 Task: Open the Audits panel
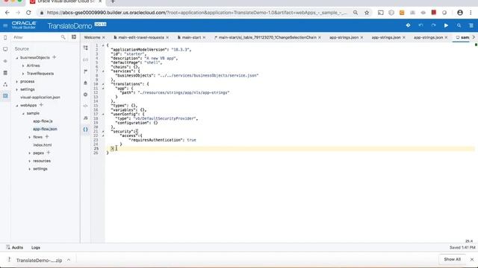14,247
